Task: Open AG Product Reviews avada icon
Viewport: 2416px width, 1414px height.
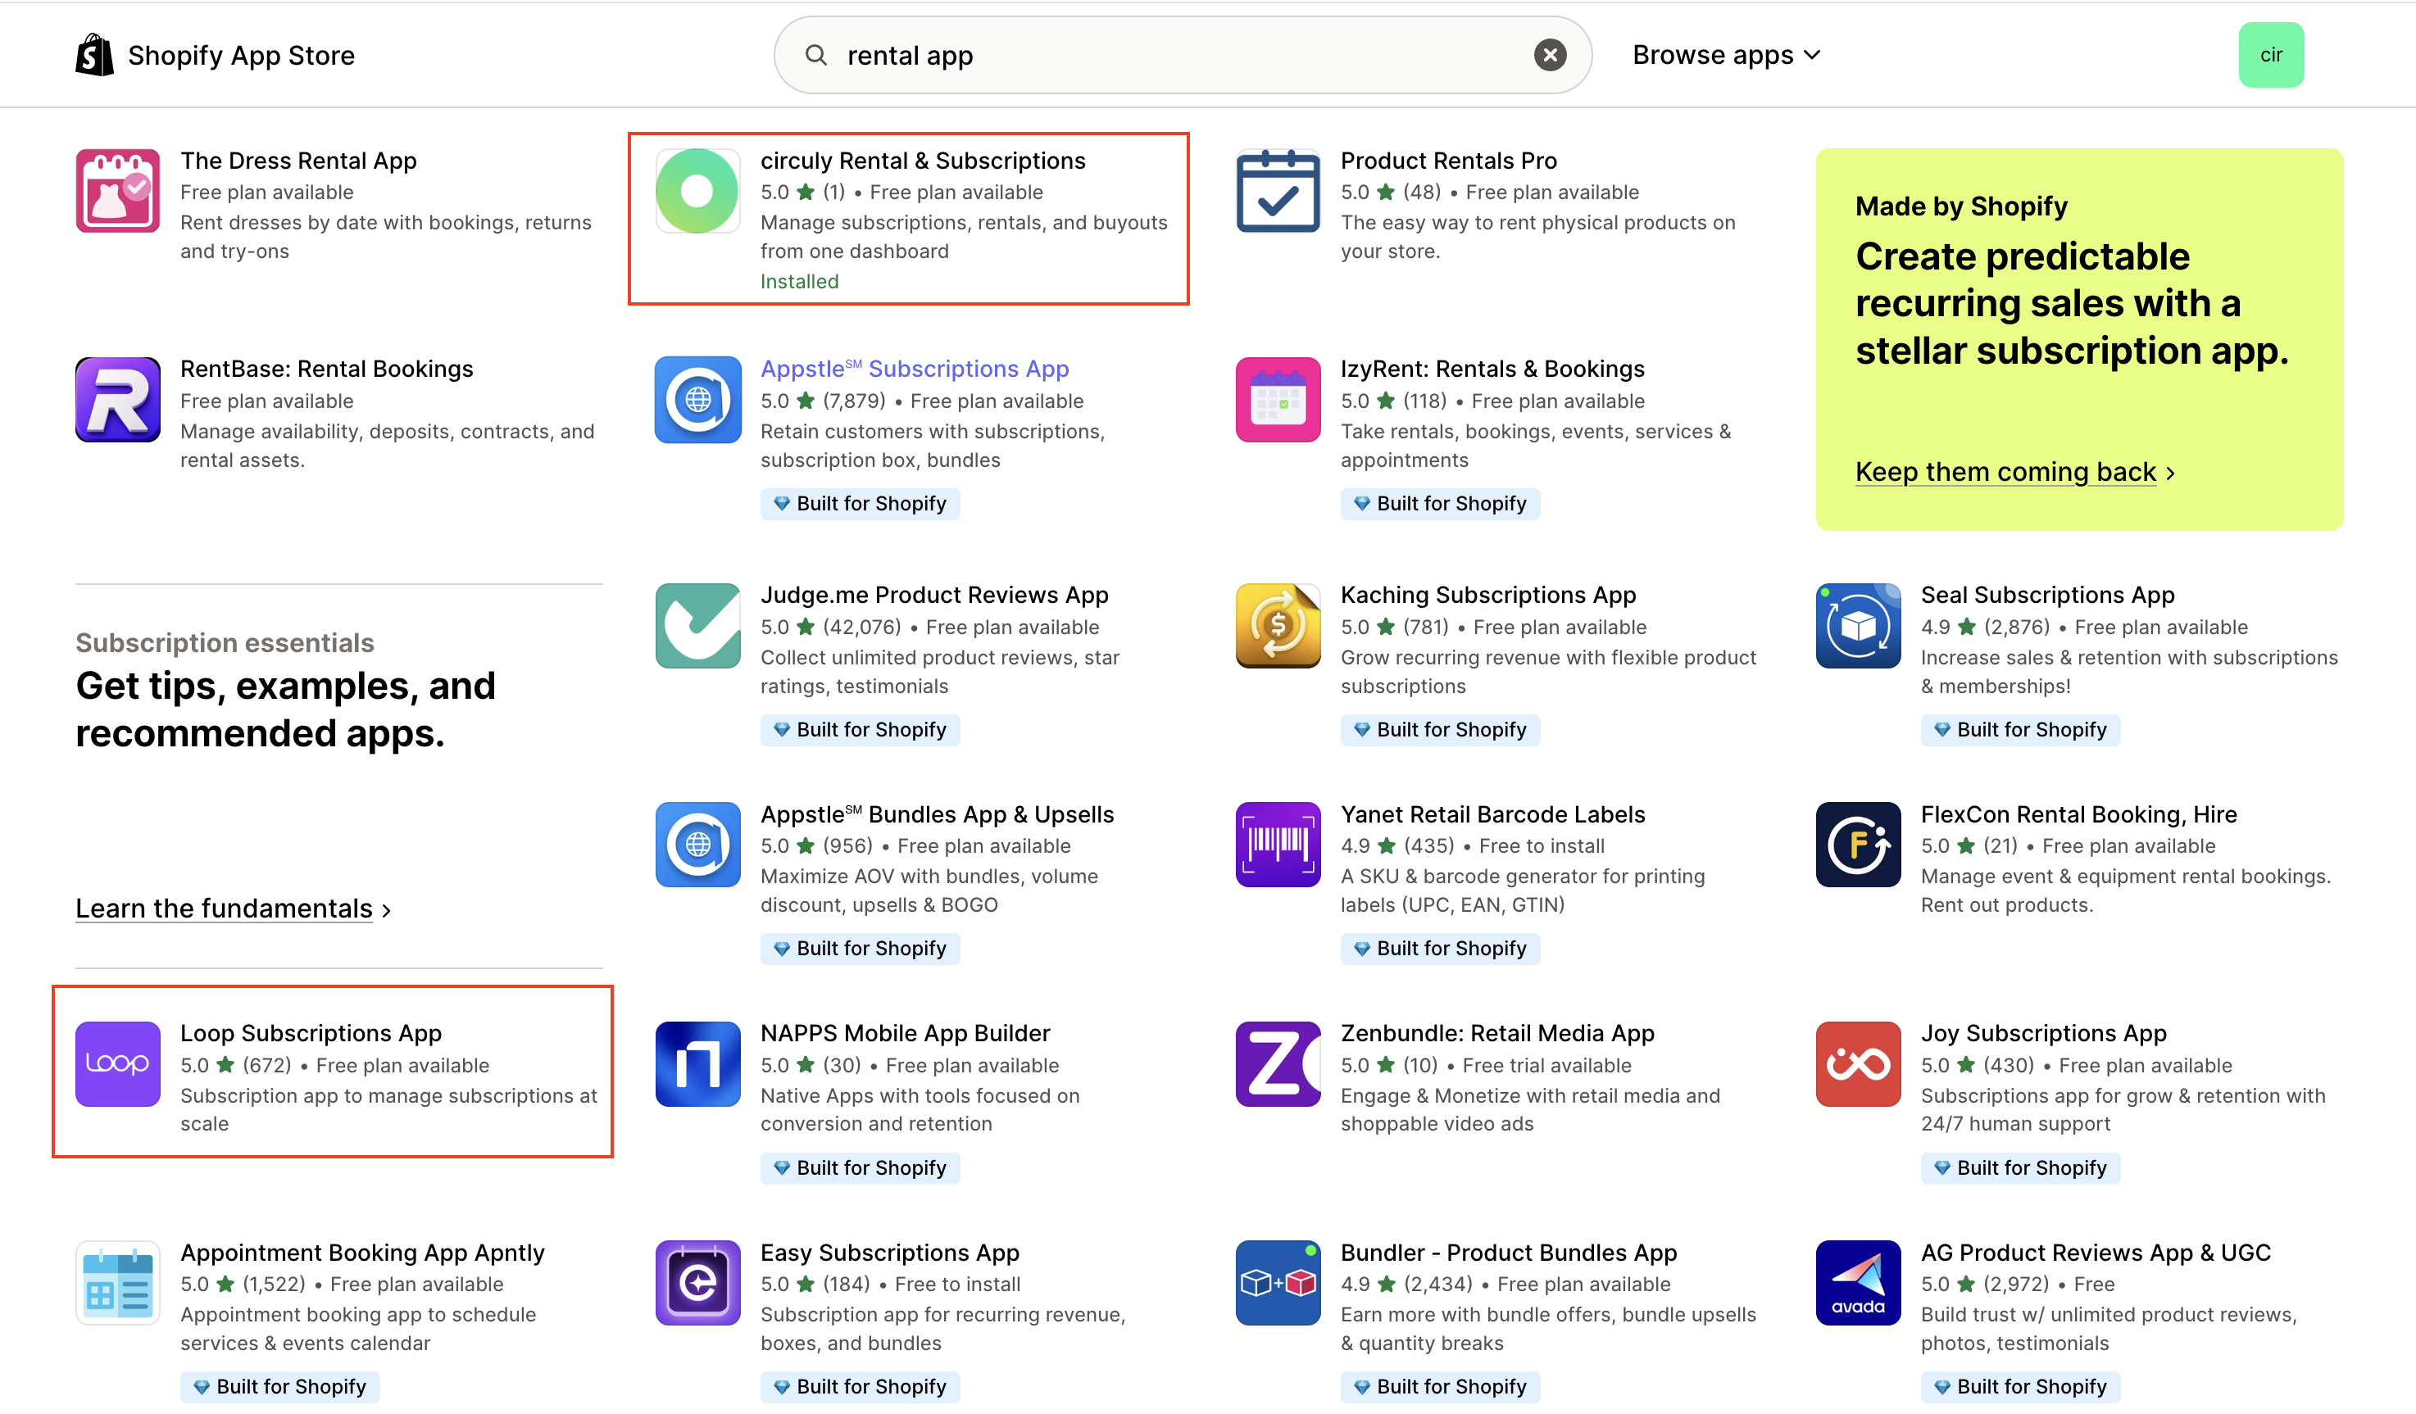Action: point(1858,1283)
